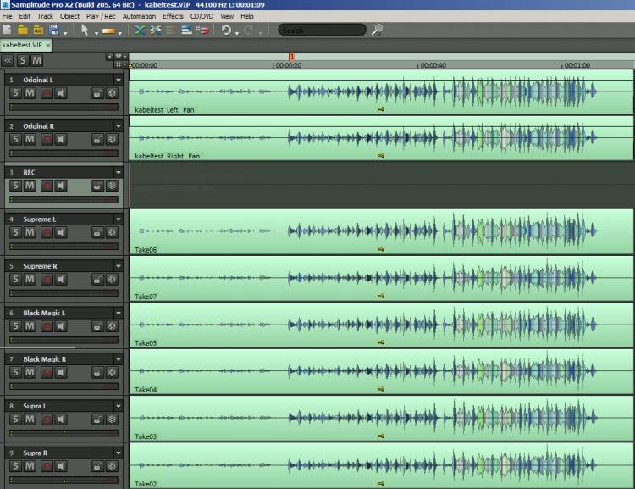
Task: Freeze the REC track with snowflake icon
Action: tap(111, 185)
